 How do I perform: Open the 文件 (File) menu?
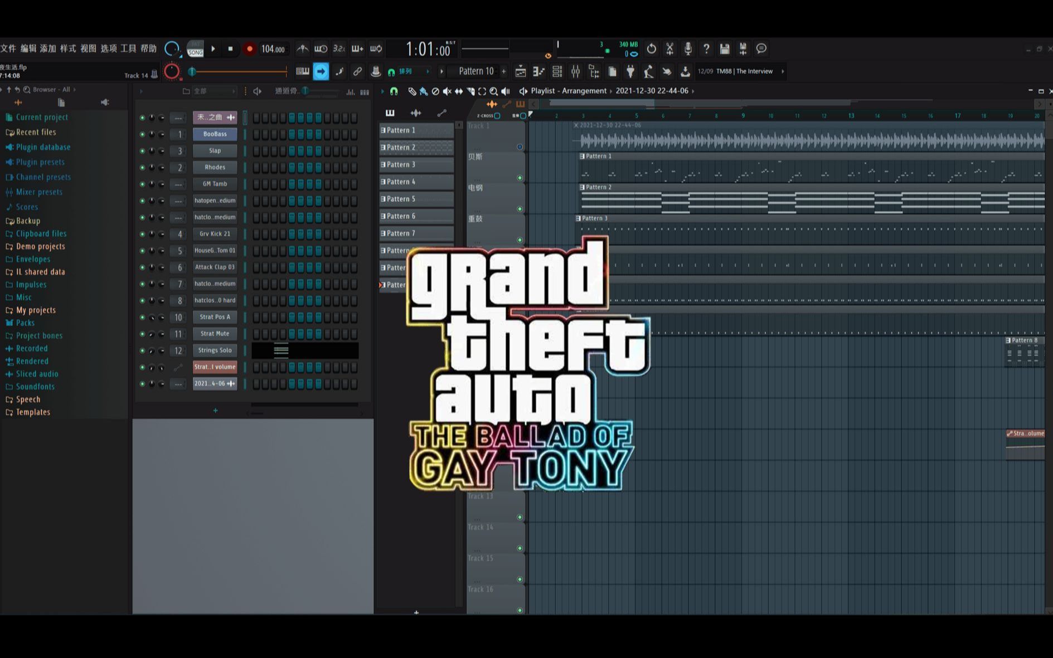(8, 48)
